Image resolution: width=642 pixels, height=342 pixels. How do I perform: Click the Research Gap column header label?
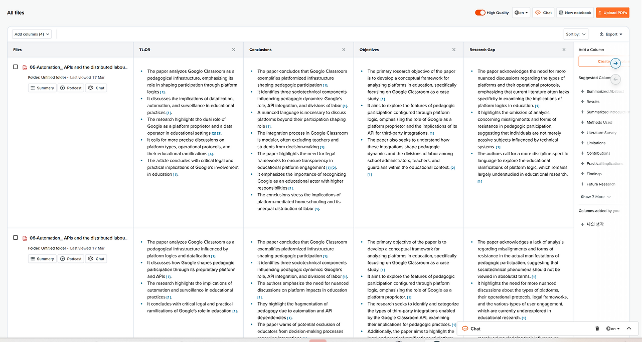[x=483, y=50]
